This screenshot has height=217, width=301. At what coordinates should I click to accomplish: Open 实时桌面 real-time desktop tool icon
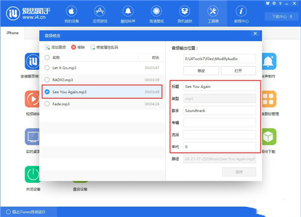click(32, 137)
